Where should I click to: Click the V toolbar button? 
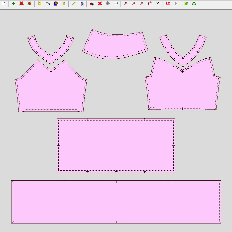pyautogui.click(x=158, y=4)
